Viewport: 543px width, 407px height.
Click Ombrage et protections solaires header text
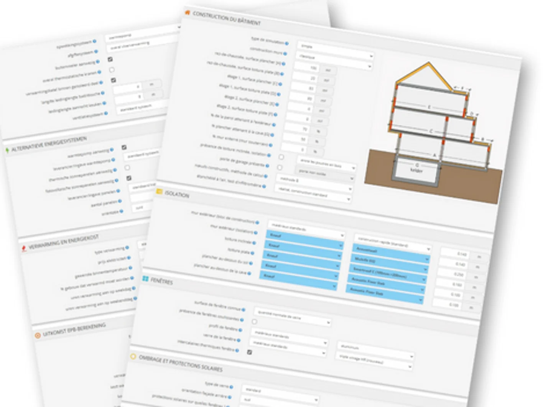click(180, 363)
